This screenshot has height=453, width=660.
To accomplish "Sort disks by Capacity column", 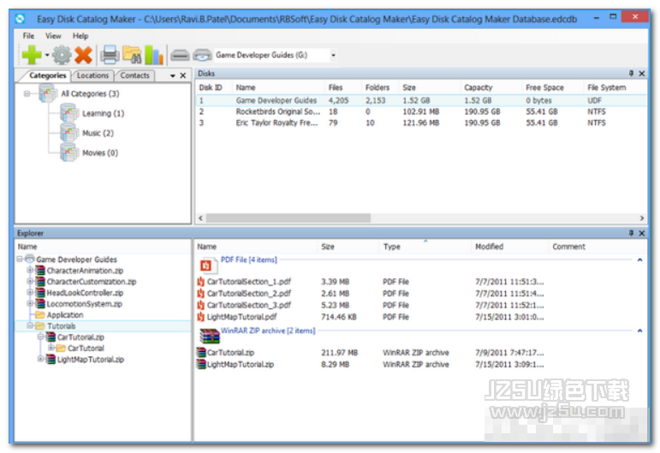I will (491, 87).
